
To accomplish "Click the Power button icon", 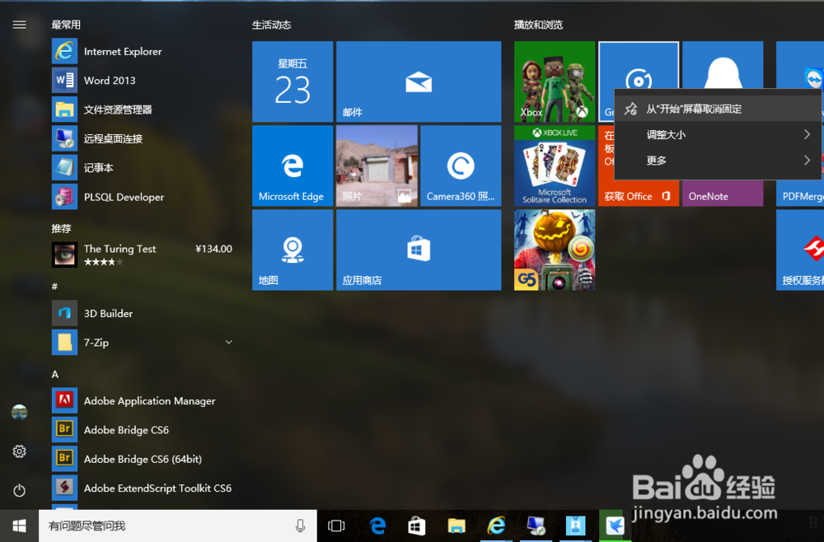I will coord(20,491).
